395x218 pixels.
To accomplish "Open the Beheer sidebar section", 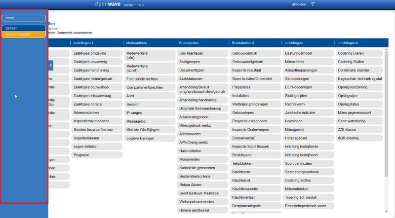I will coord(24,28).
